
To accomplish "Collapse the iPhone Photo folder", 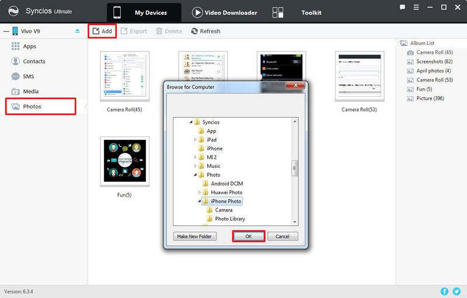I will (200, 201).
